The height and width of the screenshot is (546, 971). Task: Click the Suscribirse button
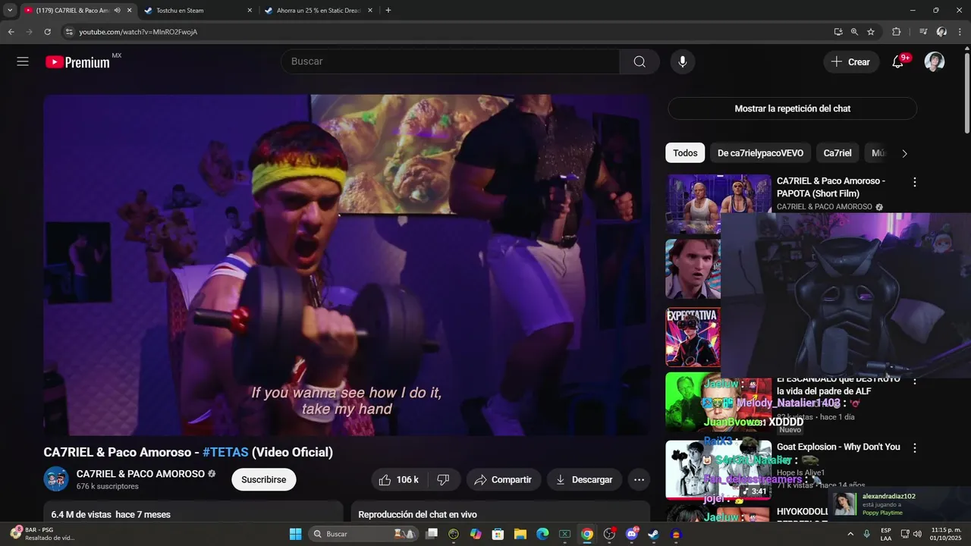[x=264, y=479]
